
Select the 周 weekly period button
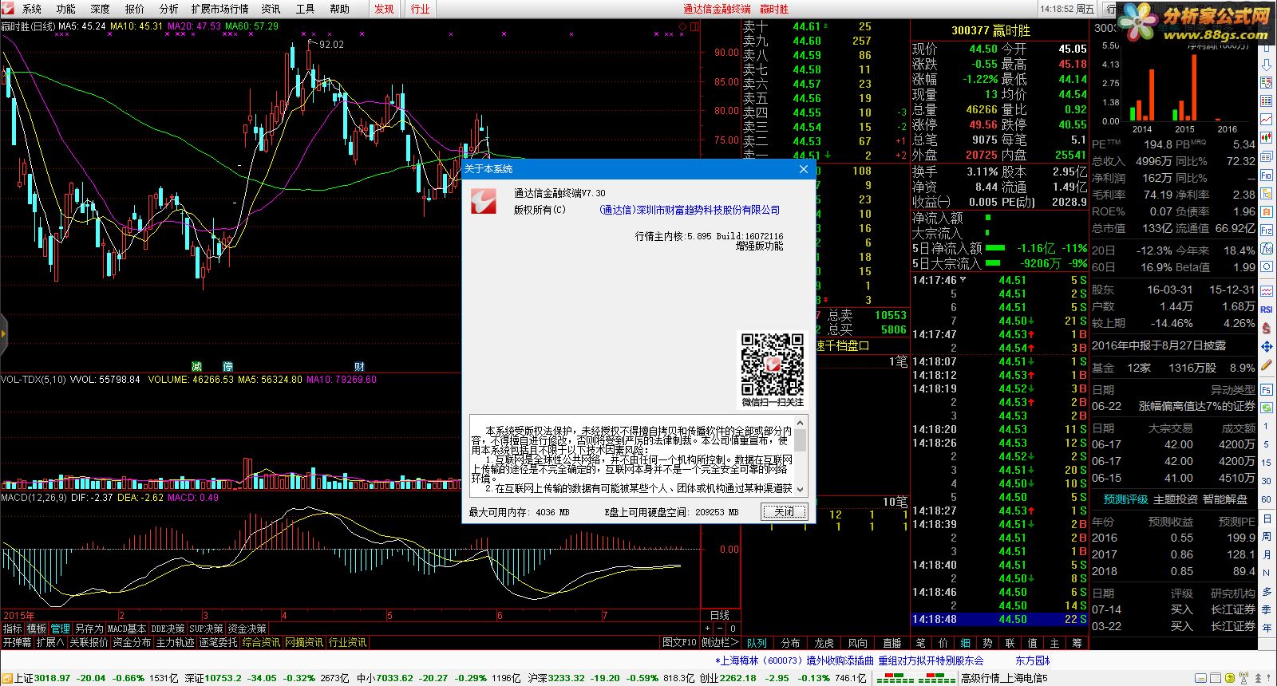[x=1267, y=537]
